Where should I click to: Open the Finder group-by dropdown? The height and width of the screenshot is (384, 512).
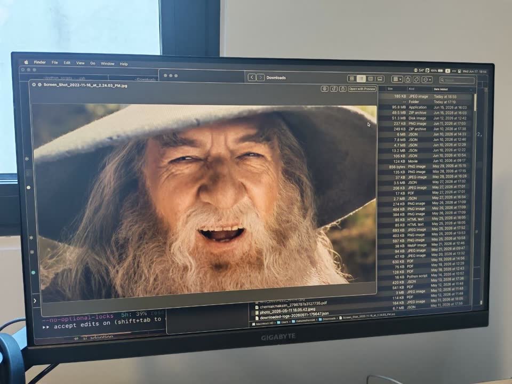click(x=397, y=79)
